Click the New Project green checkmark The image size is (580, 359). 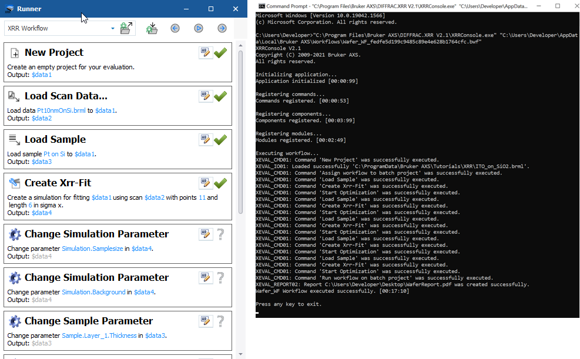coord(220,53)
